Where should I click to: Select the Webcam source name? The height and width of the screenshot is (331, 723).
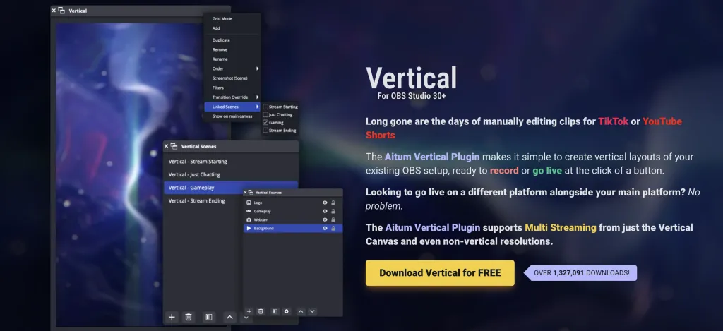click(261, 220)
